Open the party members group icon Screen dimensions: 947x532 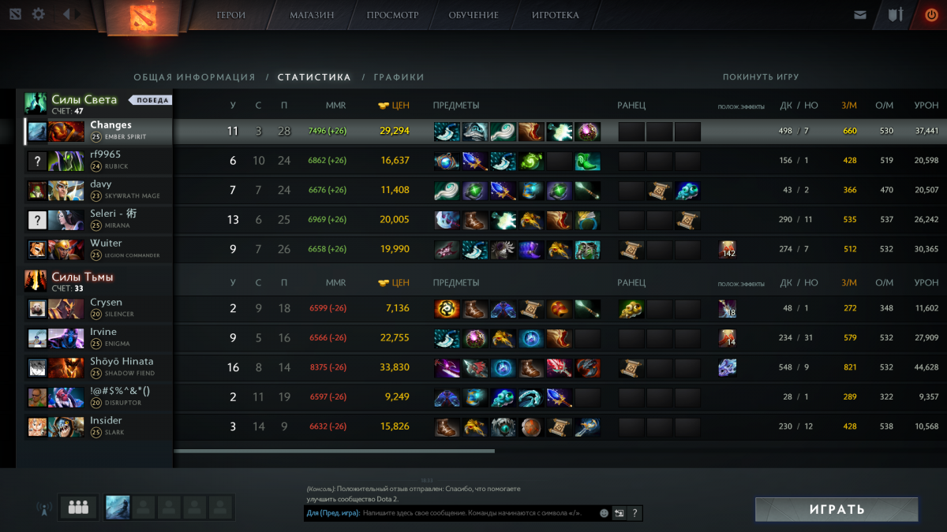78,508
